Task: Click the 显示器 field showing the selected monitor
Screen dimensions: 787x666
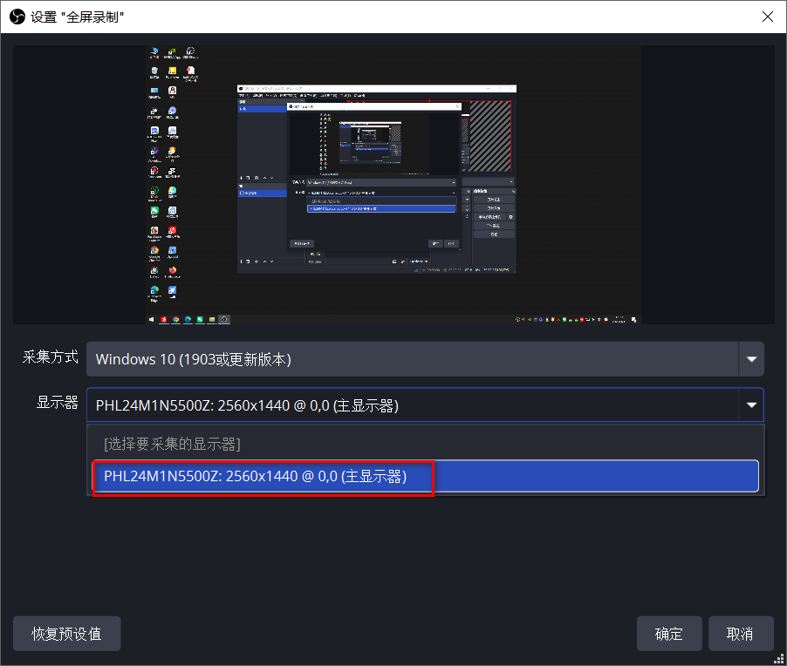Action: [x=410, y=404]
